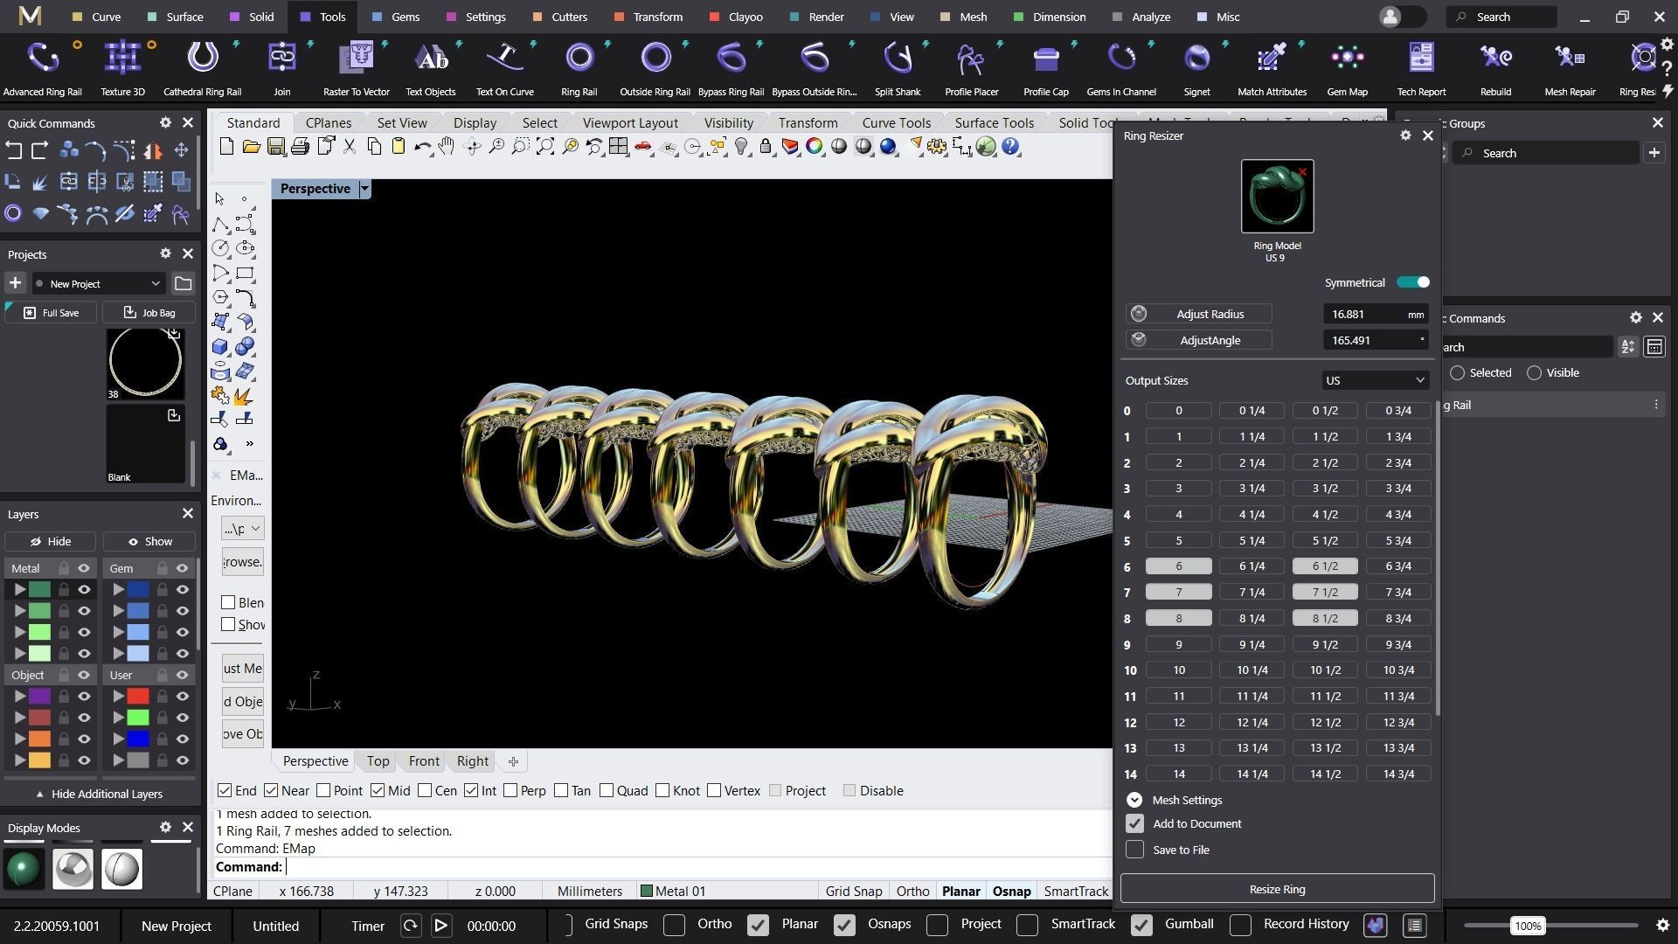Select the Texture 3D tool
The width and height of the screenshot is (1678, 944).
tap(122, 68)
